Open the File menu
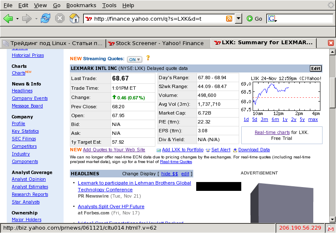The image size is (336, 233). coord(8,5)
